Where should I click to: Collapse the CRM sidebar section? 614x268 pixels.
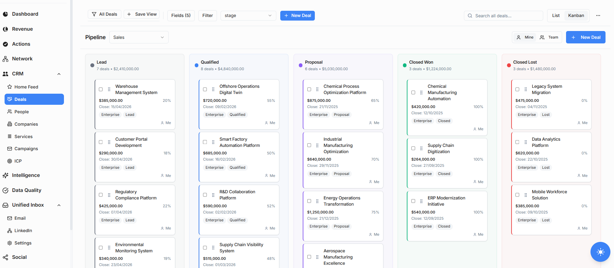pyautogui.click(x=59, y=74)
